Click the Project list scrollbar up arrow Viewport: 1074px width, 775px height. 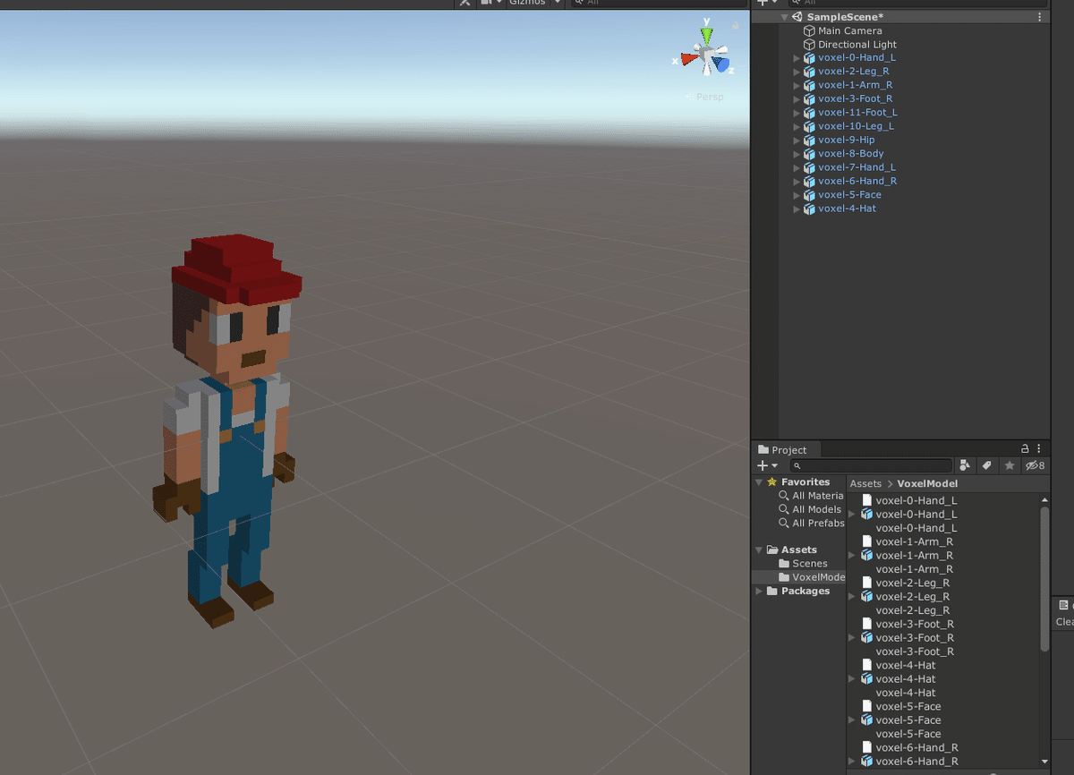pyautogui.click(x=1044, y=499)
